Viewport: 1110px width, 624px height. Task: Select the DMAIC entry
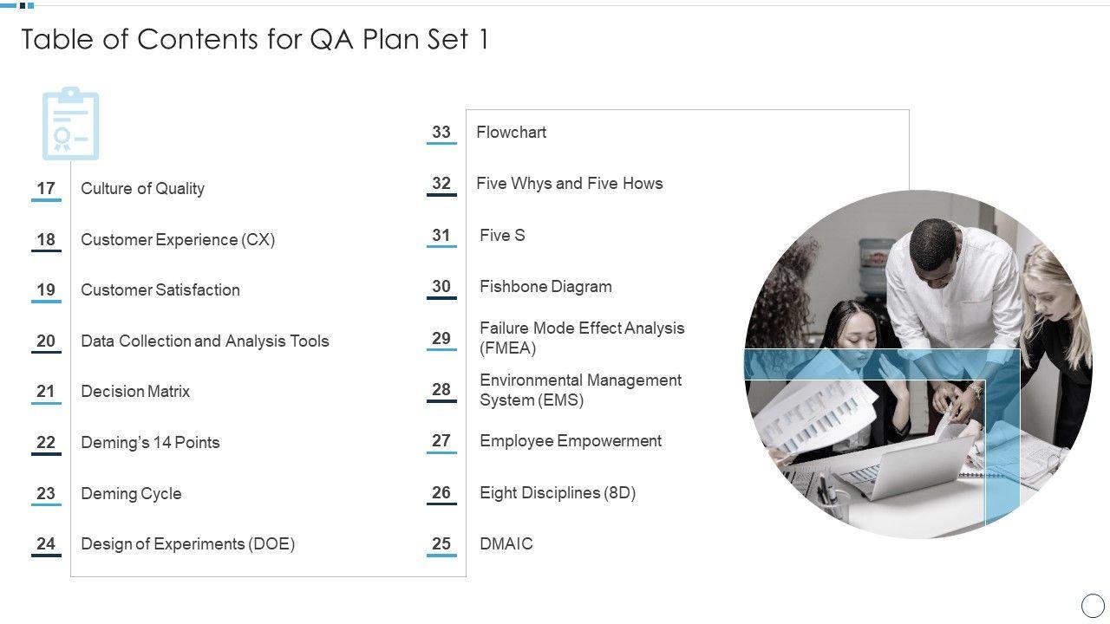tap(506, 544)
